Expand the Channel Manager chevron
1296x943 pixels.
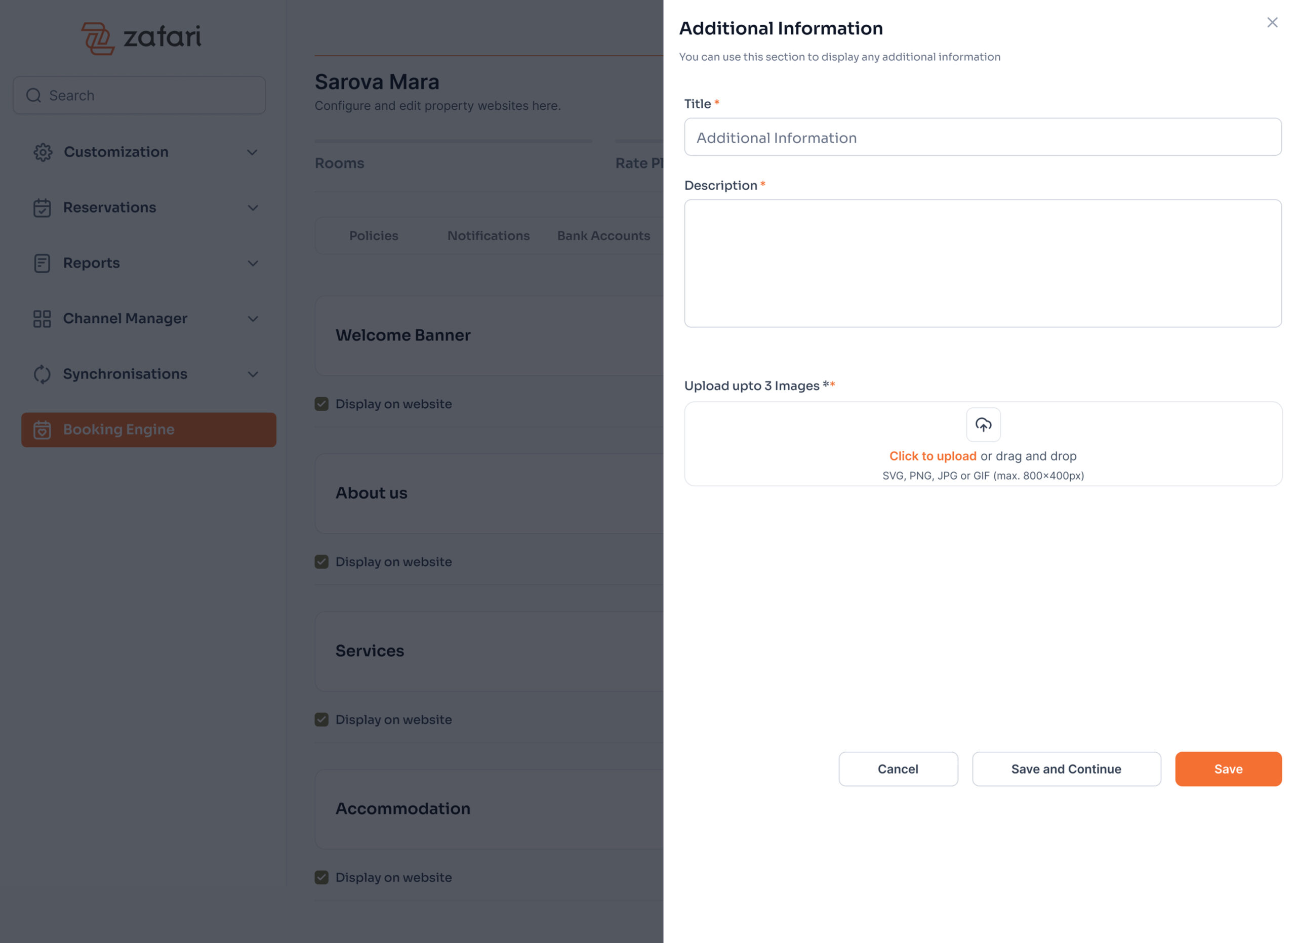(x=253, y=319)
